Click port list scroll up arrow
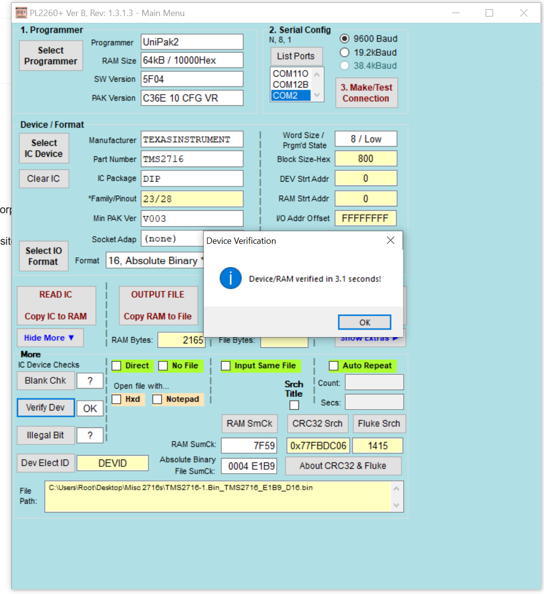This screenshot has height=594, width=544. click(x=317, y=74)
